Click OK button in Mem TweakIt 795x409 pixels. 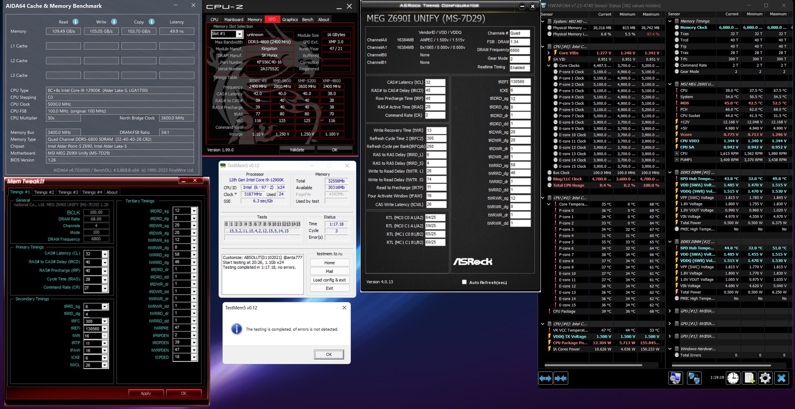coord(183,393)
